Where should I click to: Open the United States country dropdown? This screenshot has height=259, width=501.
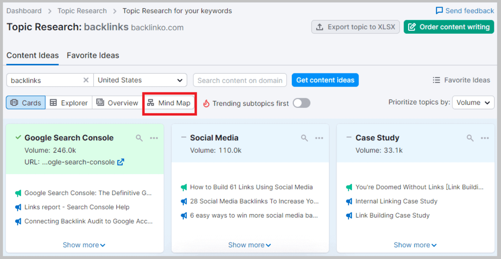140,80
